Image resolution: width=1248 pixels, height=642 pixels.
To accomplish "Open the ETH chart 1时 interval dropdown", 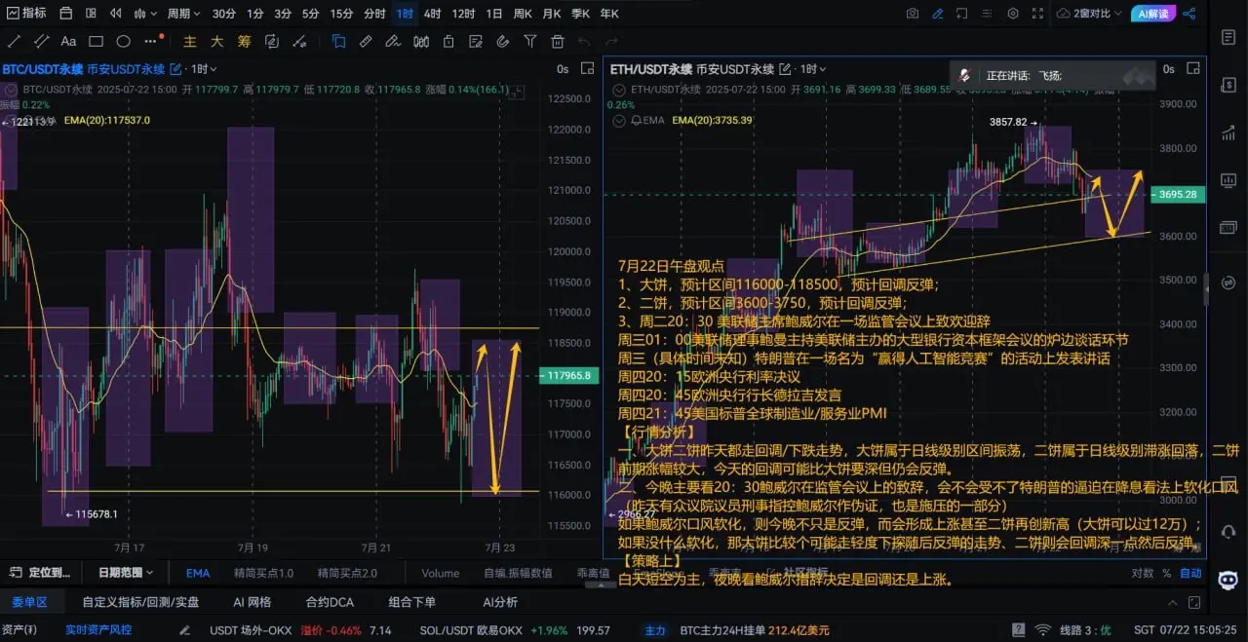I will 812,69.
